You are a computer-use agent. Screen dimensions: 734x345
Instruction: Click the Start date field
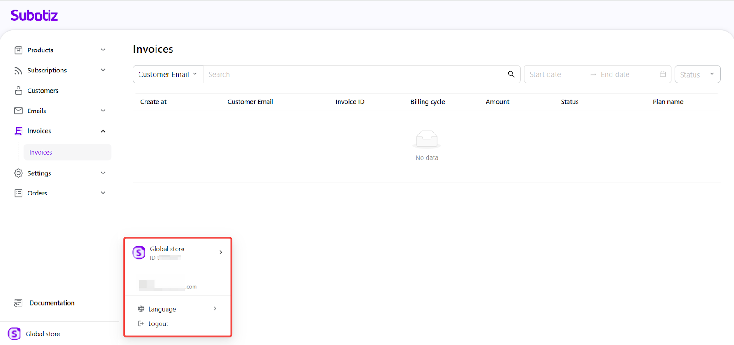(555, 74)
